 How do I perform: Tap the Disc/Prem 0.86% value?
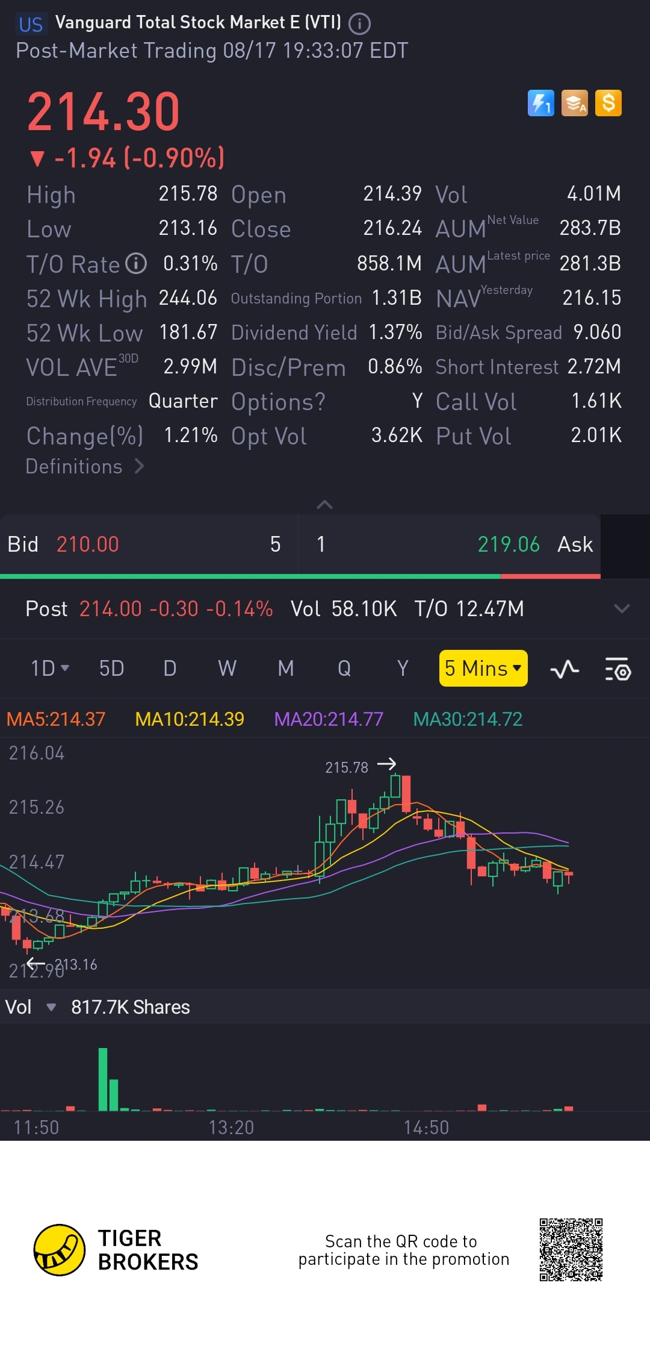(x=395, y=366)
